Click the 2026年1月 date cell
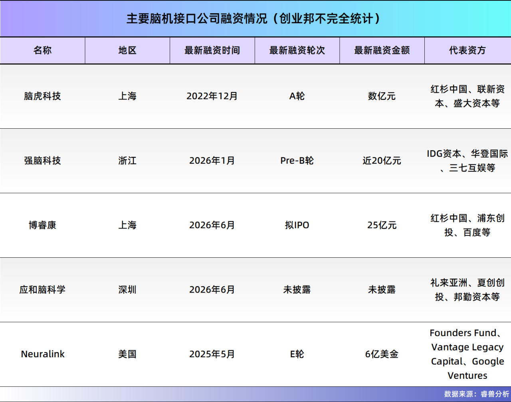511x402 pixels. (x=212, y=161)
